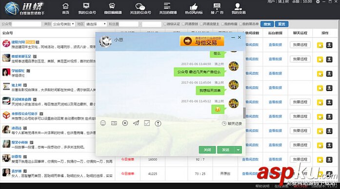
Task: Focus the 公众号 search input field
Action: click(26, 24)
